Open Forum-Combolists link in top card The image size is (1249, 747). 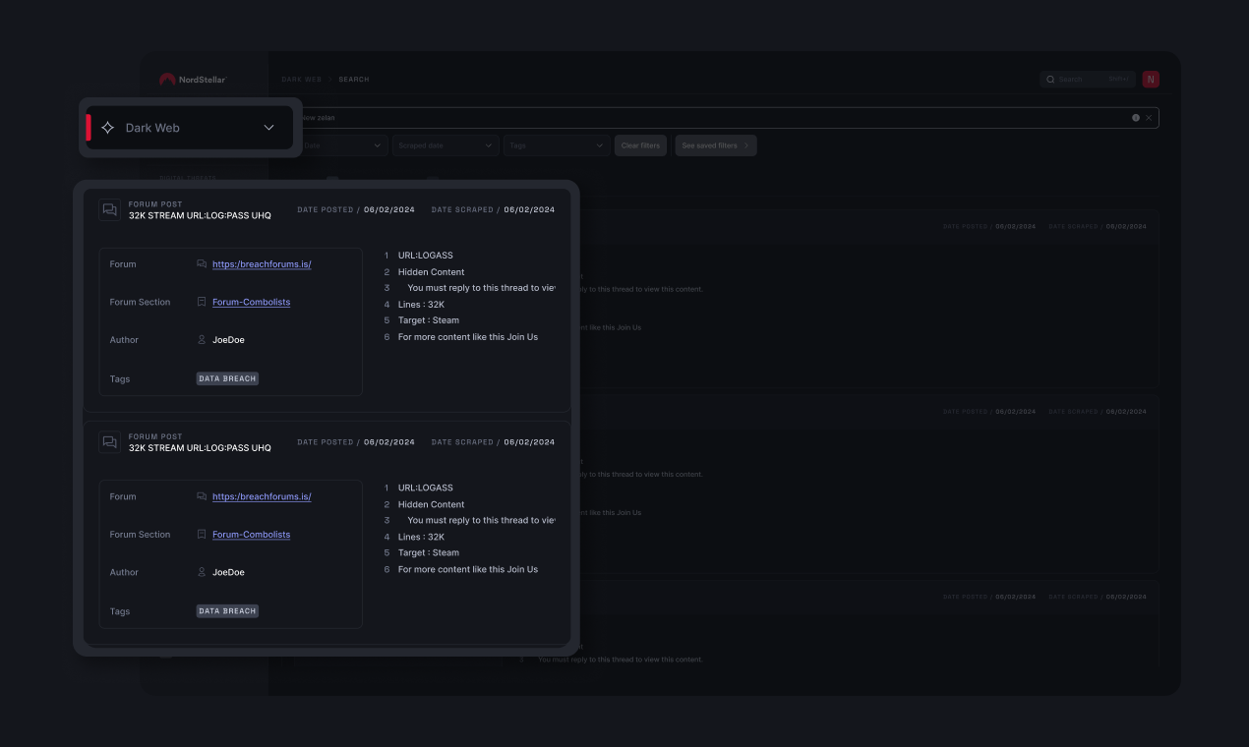pos(251,303)
